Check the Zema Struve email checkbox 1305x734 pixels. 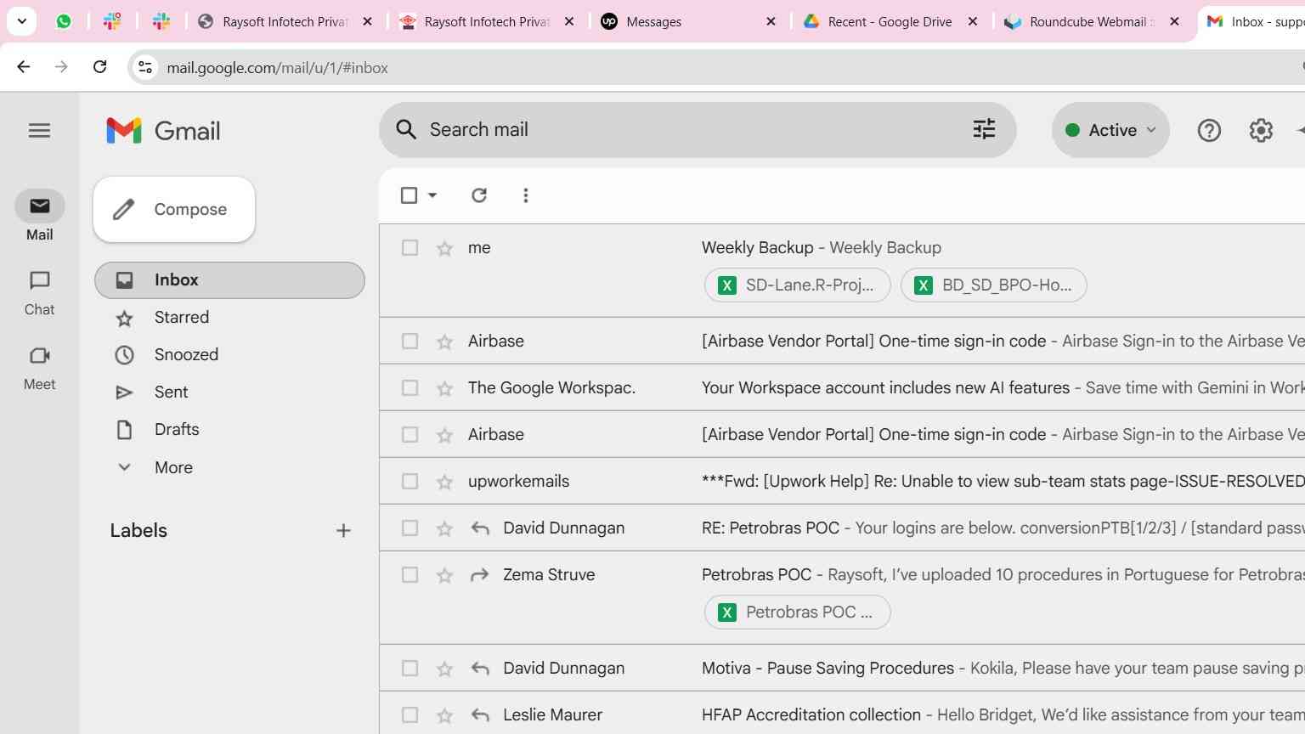(410, 574)
